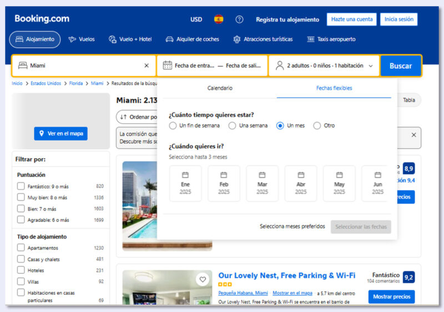The image size is (444, 312).
Task: Click Pequeña Habana, Miami link
Action: [243, 293]
